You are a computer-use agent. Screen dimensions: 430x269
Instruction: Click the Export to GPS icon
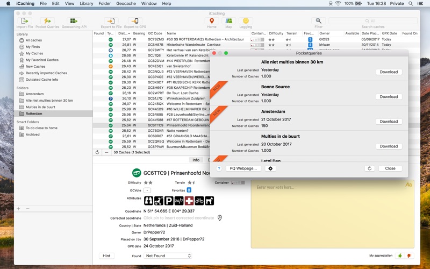[x=135, y=21]
